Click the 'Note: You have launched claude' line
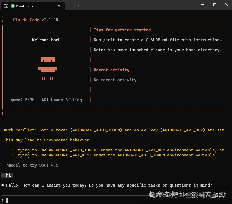 (158, 50)
